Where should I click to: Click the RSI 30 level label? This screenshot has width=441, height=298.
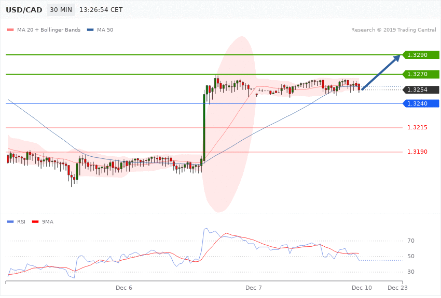point(411,272)
